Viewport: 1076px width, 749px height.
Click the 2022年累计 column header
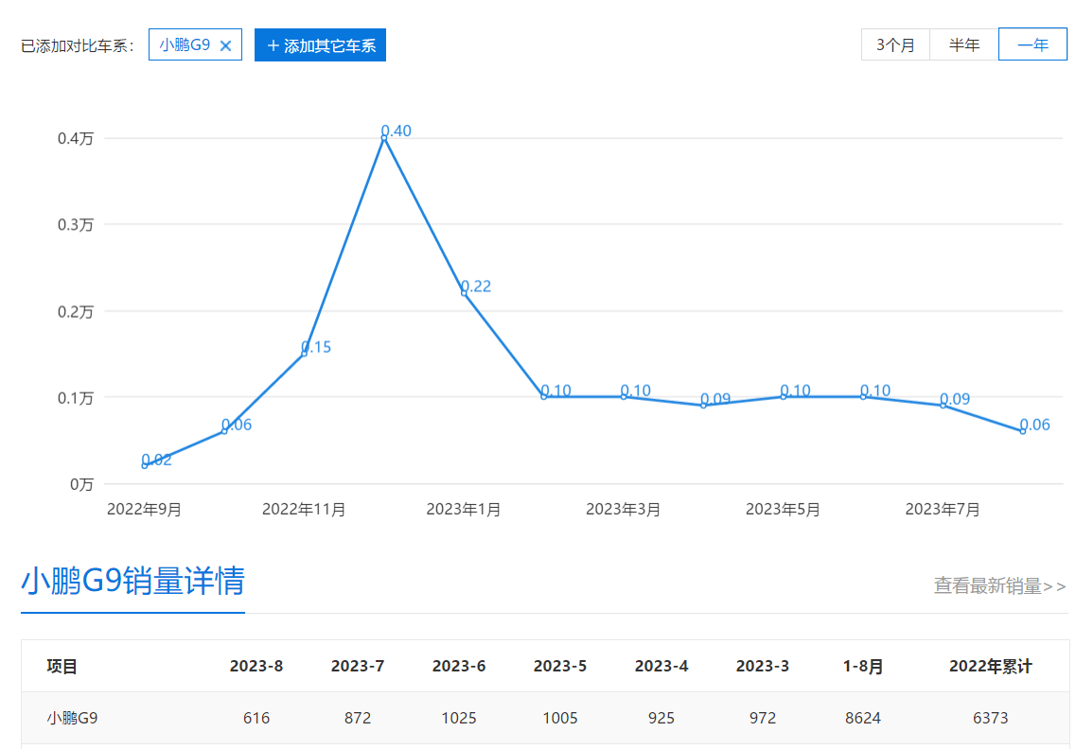(x=990, y=666)
